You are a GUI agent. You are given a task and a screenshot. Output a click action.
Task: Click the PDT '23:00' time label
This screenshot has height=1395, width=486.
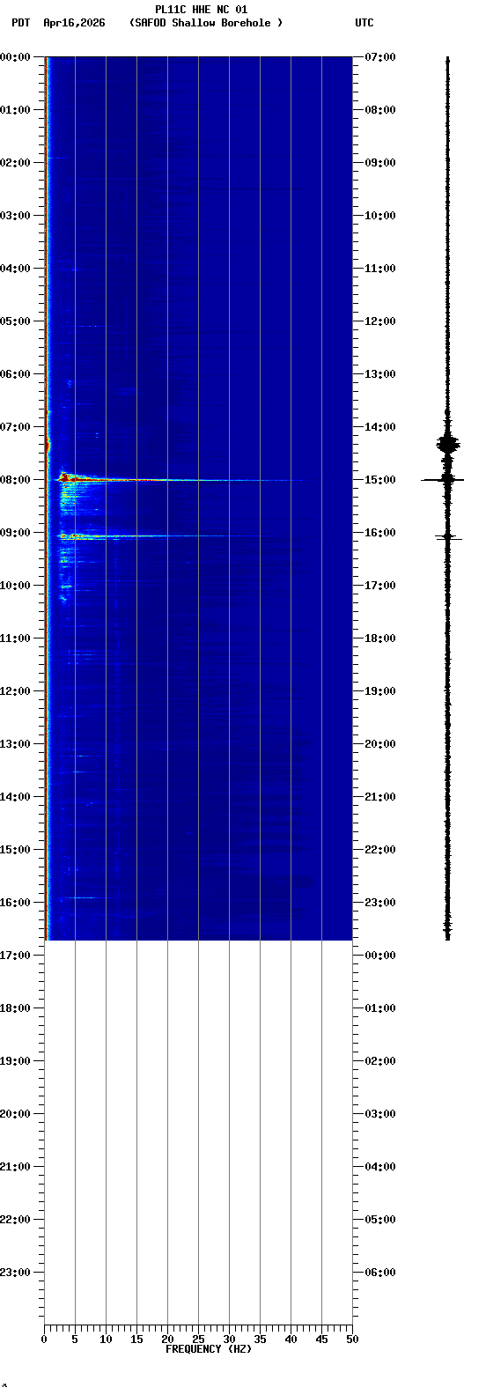click(x=15, y=1273)
